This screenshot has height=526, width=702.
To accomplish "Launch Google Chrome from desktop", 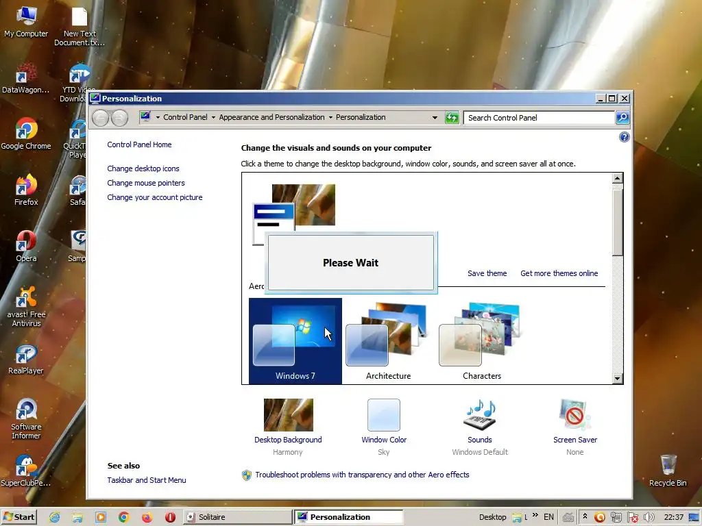I will coord(26,134).
